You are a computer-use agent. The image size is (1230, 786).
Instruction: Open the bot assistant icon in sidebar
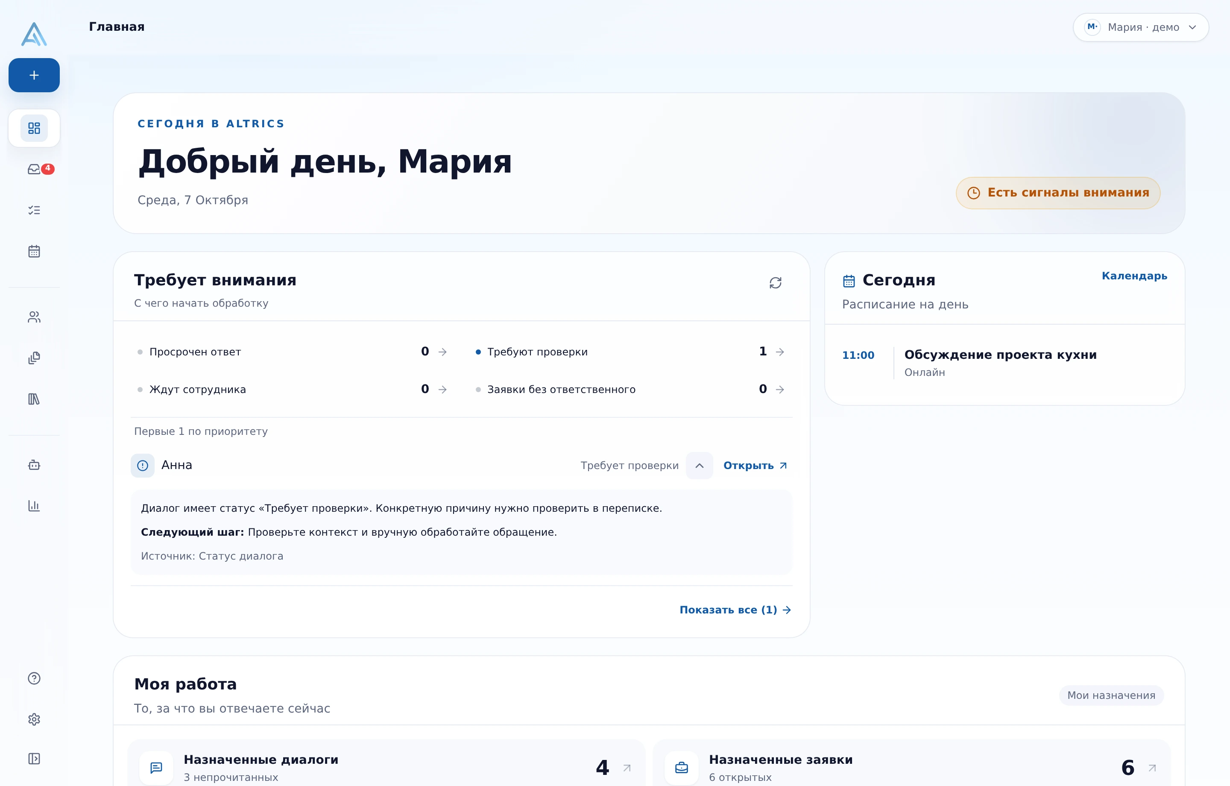click(34, 465)
